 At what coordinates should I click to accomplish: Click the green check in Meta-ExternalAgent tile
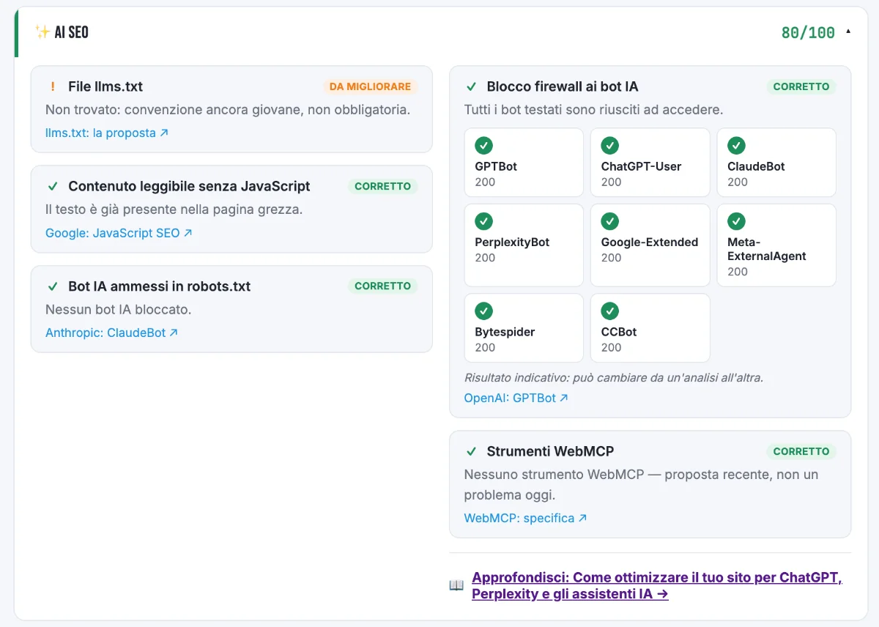coord(736,220)
